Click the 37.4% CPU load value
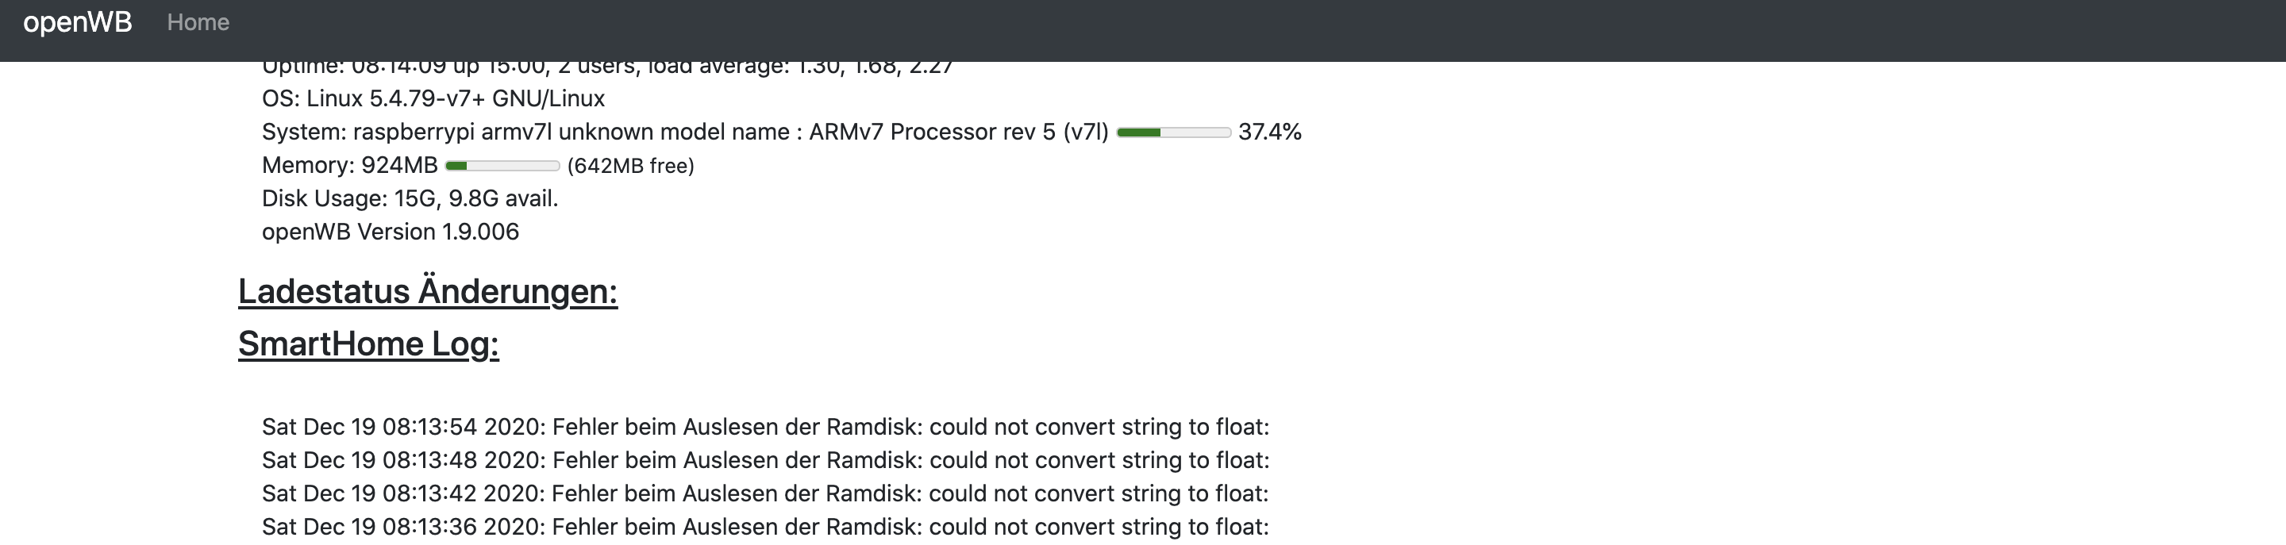Image resolution: width=2286 pixels, height=545 pixels. (x=1270, y=132)
